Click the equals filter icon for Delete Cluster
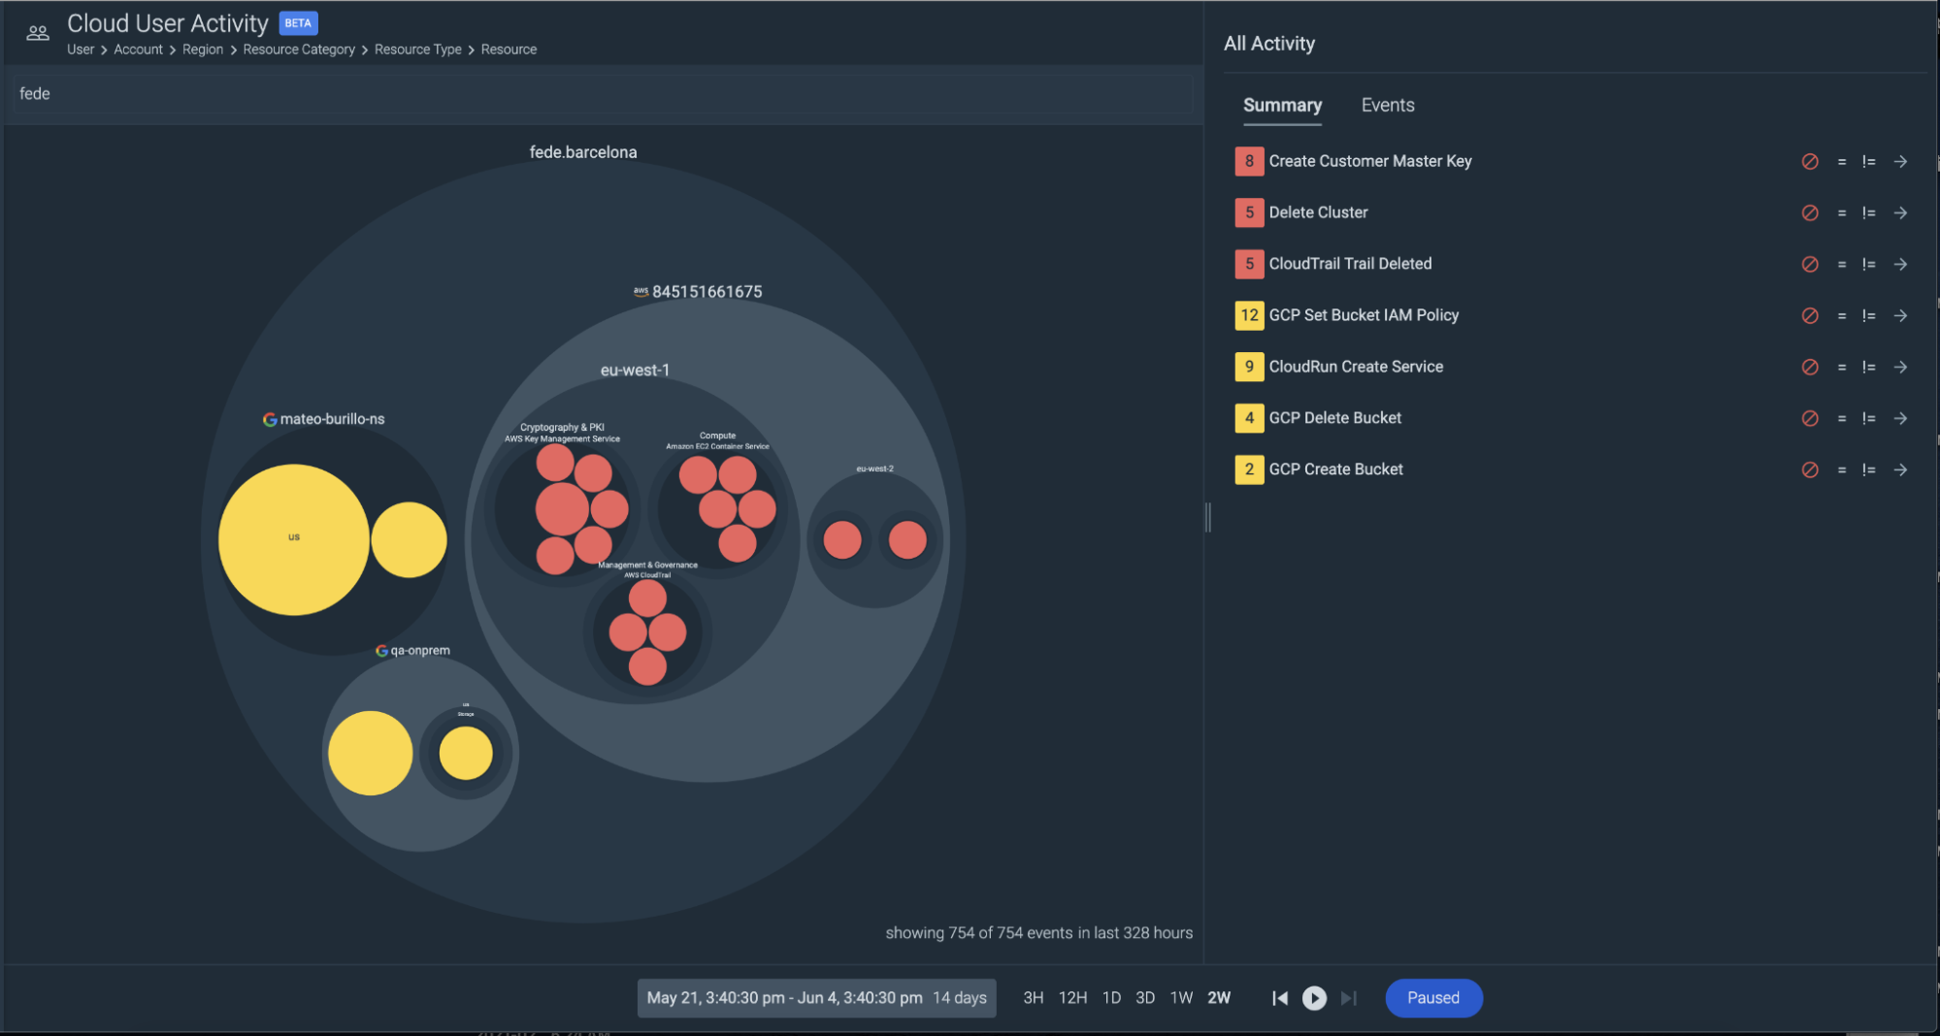1940x1036 pixels. tap(1841, 213)
